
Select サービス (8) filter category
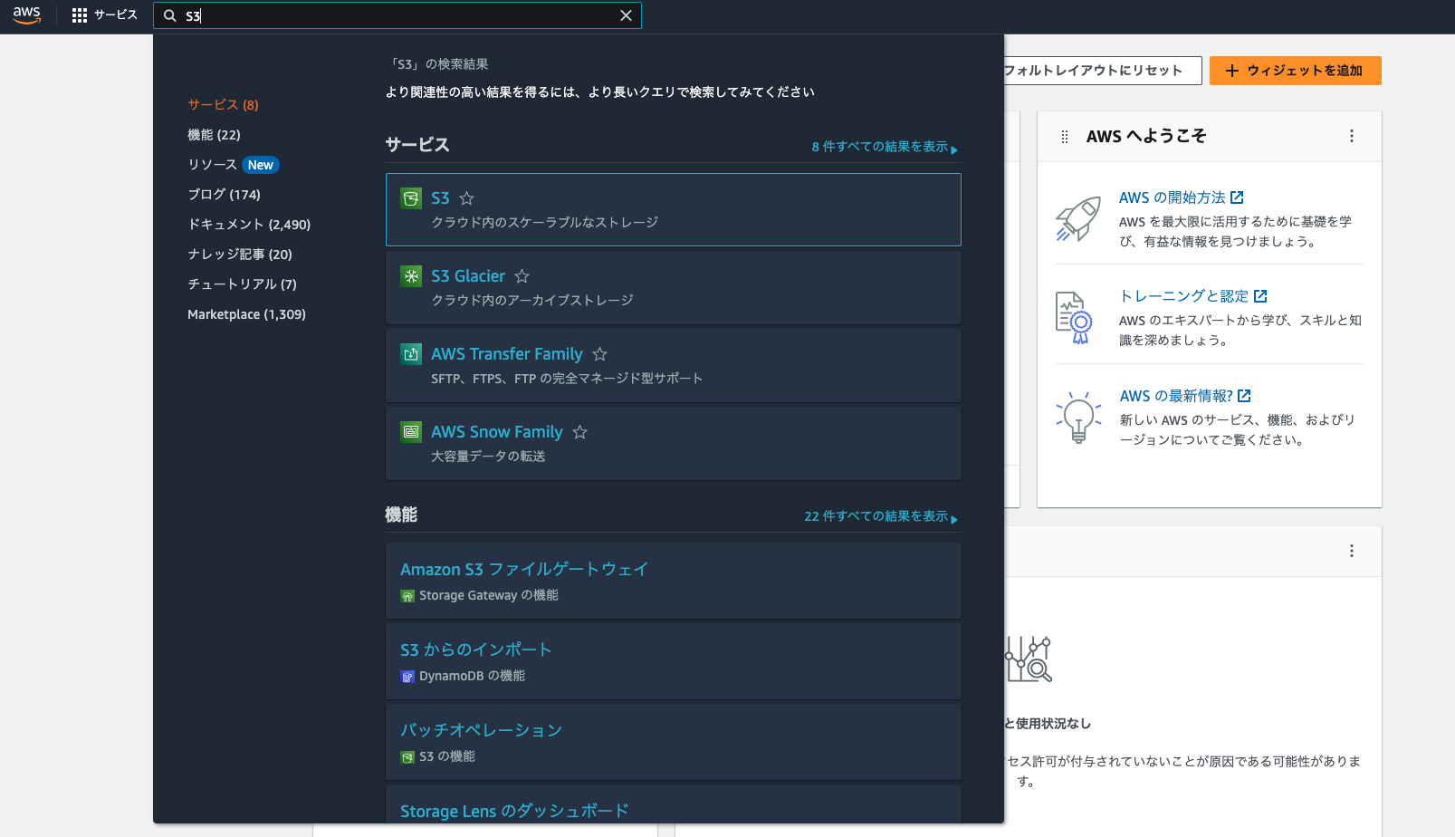click(223, 105)
